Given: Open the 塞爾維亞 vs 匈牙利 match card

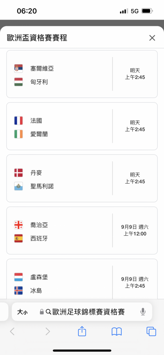Looking at the screenshot, I should (x=82, y=74).
